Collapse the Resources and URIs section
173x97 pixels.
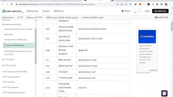tap(11, 25)
